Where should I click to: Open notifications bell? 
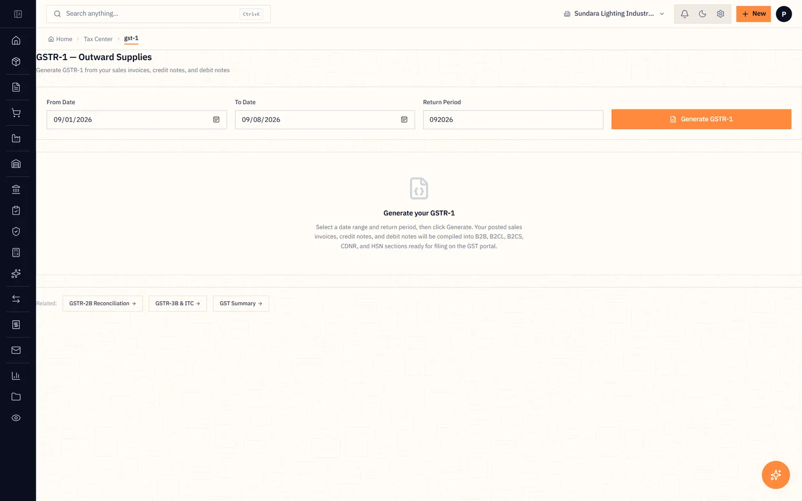[x=685, y=14]
